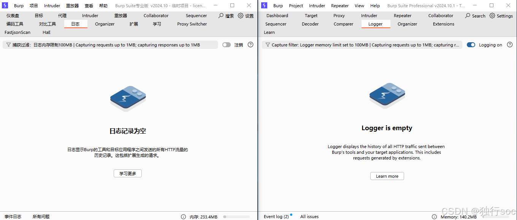The image size is (517, 220).
Task: Click info icon beside 内存 in status bar
Action: point(183,217)
